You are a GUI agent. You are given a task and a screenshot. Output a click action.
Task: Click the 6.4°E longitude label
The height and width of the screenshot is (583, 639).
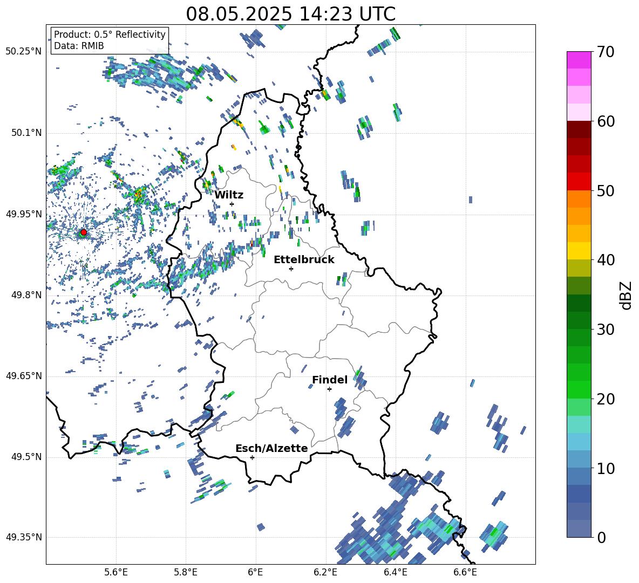(x=395, y=572)
